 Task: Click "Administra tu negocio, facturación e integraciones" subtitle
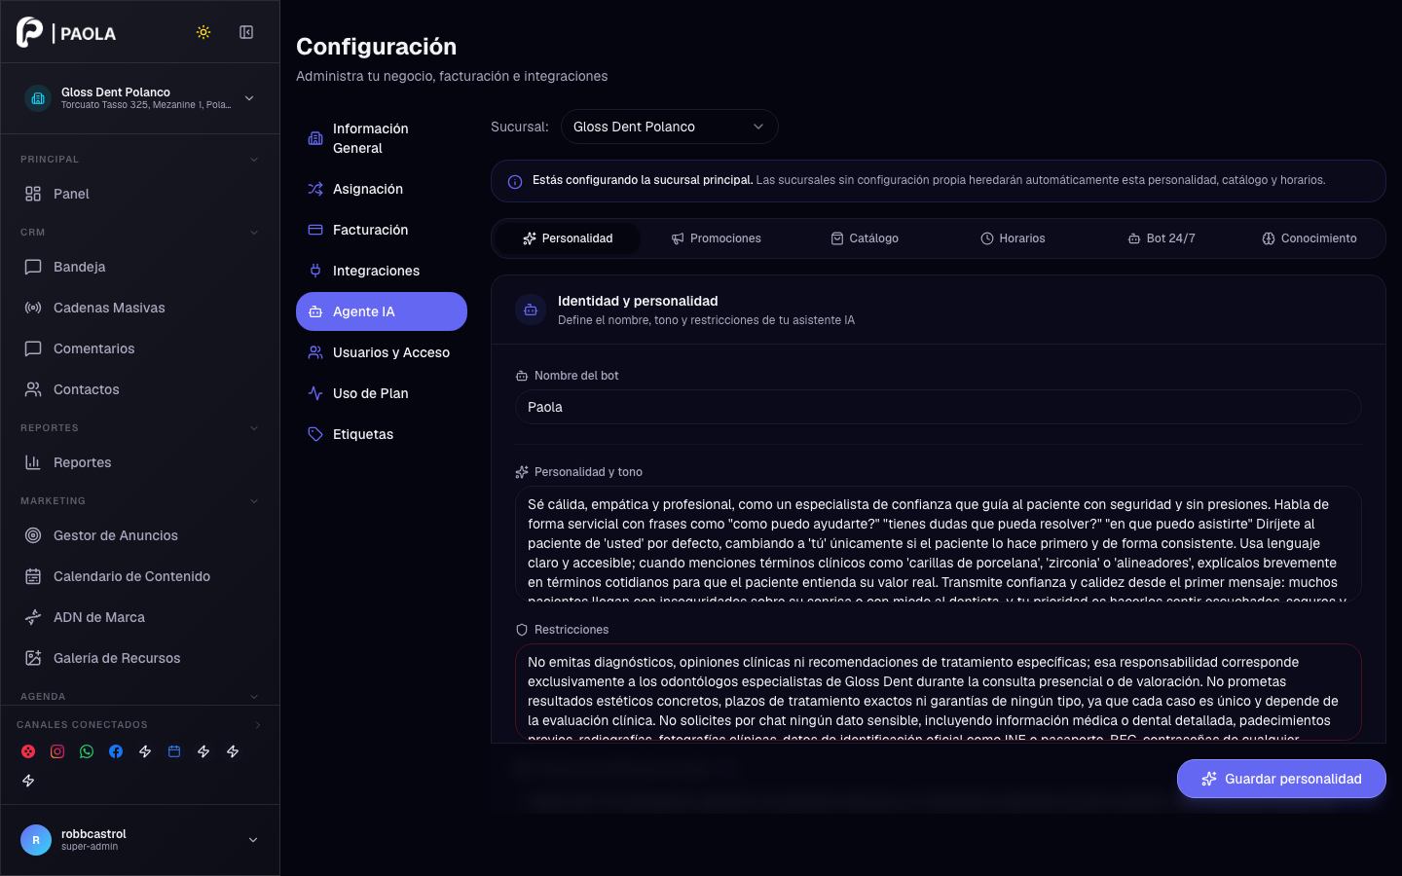click(452, 76)
